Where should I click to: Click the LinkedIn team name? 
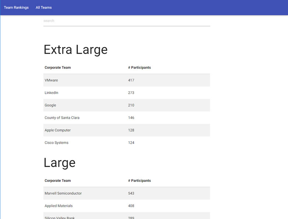(51, 93)
